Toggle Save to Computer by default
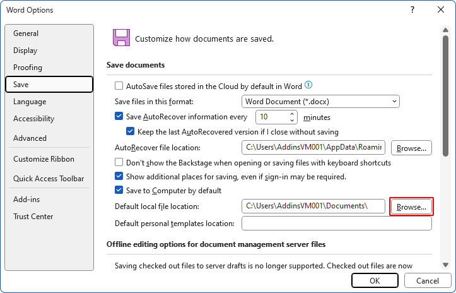This screenshot has height=293, width=456. (x=119, y=190)
